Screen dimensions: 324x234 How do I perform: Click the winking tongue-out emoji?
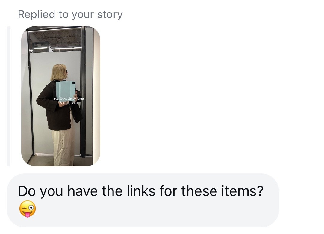point(28,209)
